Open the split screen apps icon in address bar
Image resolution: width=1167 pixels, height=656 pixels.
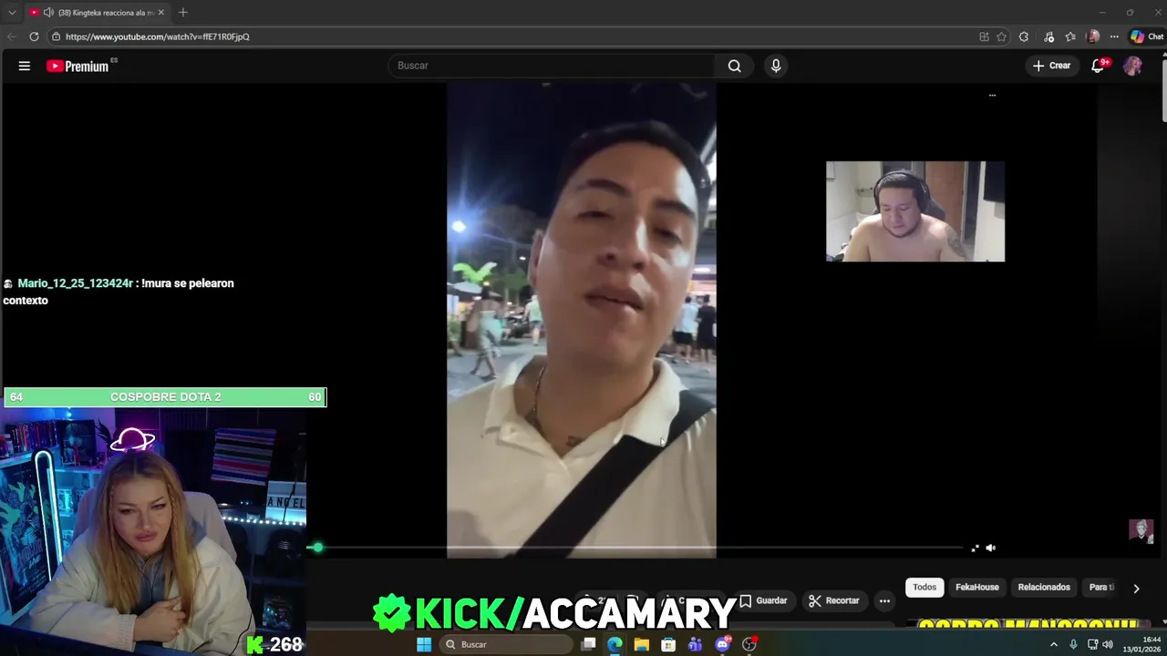point(984,36)
